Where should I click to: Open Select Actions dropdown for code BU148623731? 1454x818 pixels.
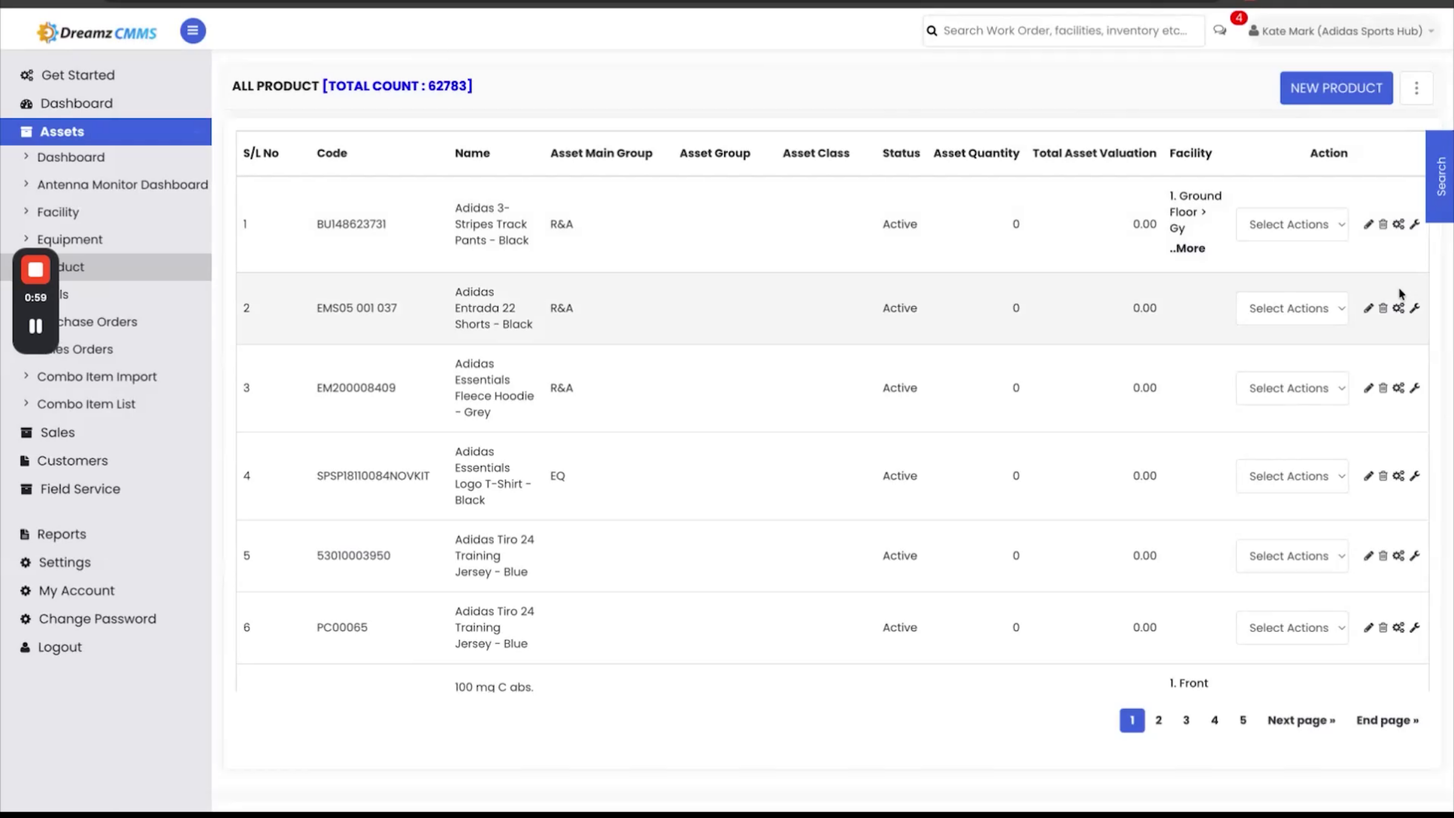pyautogui.click(x=1292, y=224)
